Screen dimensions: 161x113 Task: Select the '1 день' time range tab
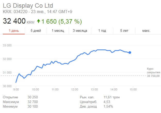click(x=14, y=31)
